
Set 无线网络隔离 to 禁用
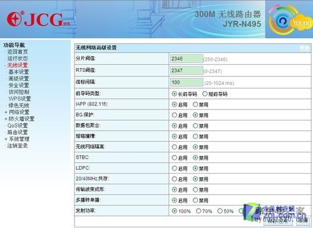pyautogui.click(x=195, y=147)
